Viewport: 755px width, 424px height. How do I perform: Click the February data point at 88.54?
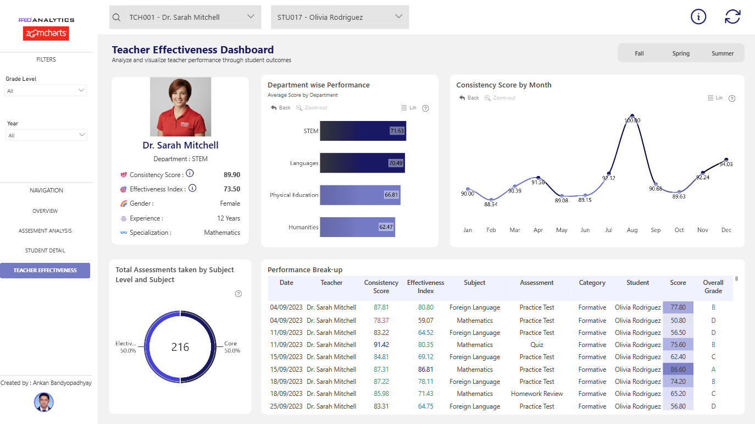click(491, 200)
